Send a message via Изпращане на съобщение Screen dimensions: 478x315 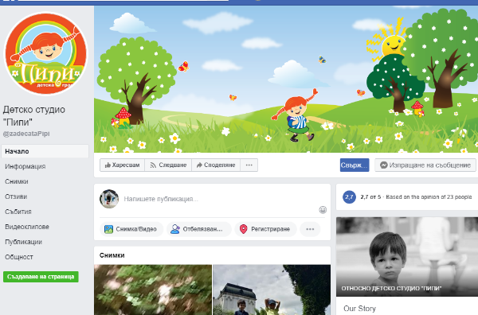425,165
